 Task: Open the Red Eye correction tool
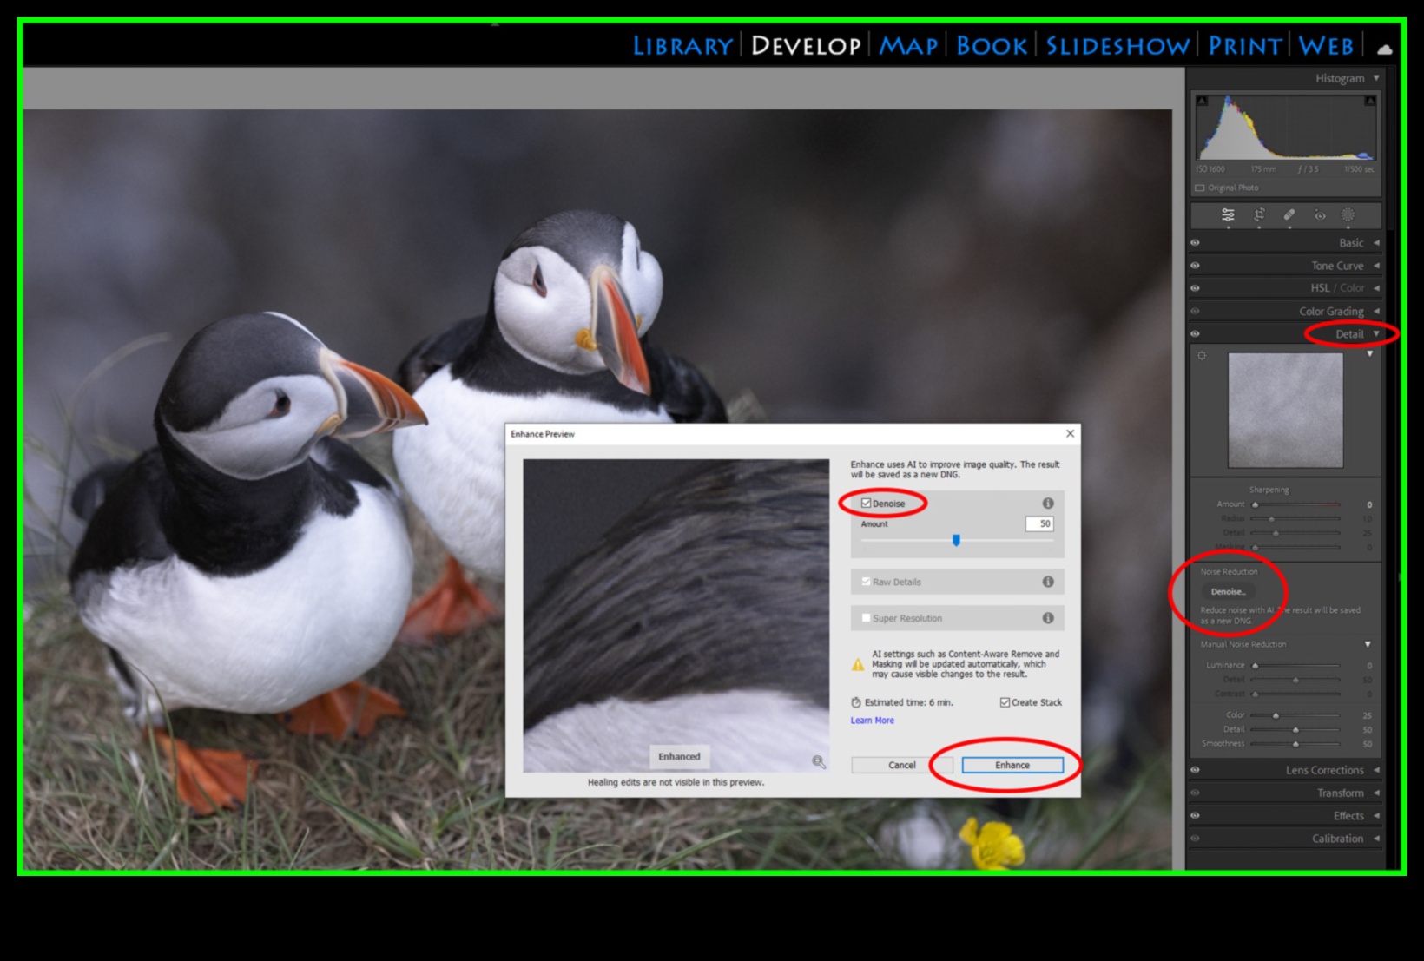[x=1319, y=214]
